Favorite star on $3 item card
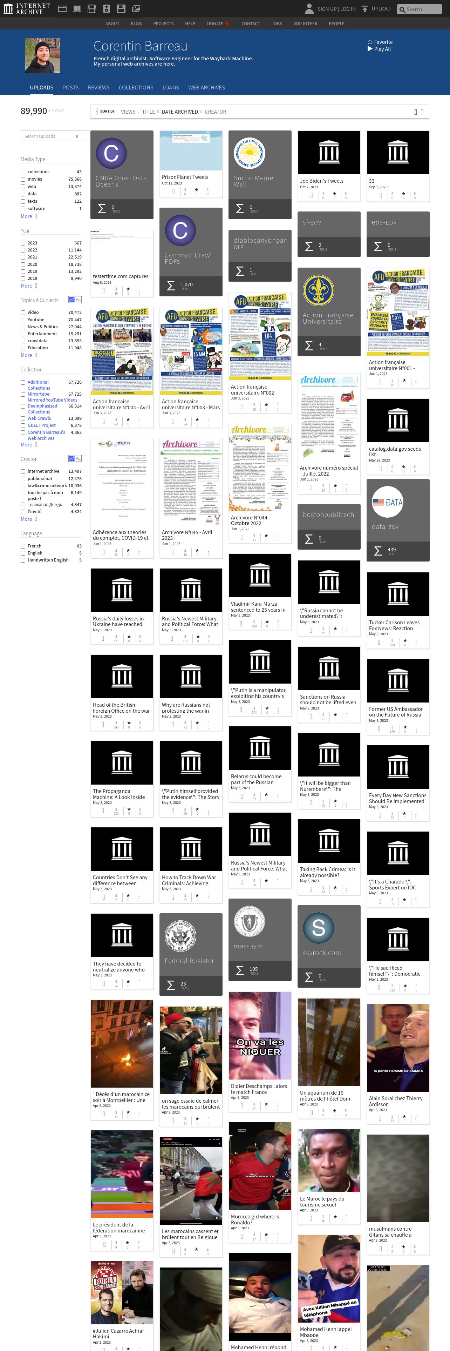This screenshot has width=450, height=1351. 403,194
